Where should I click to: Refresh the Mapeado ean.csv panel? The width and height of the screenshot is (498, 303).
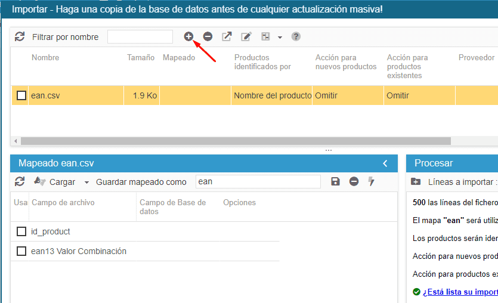click(20, 181)
